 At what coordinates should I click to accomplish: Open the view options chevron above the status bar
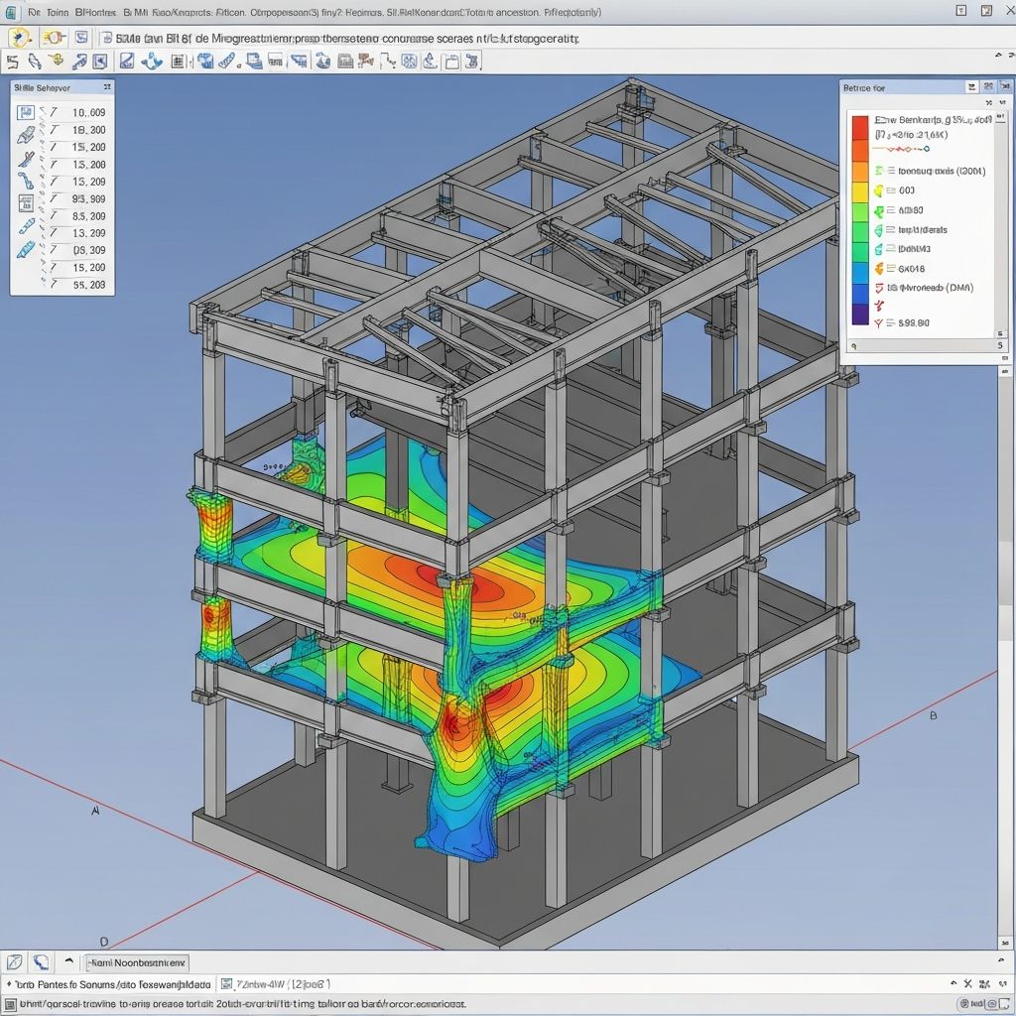67,961
